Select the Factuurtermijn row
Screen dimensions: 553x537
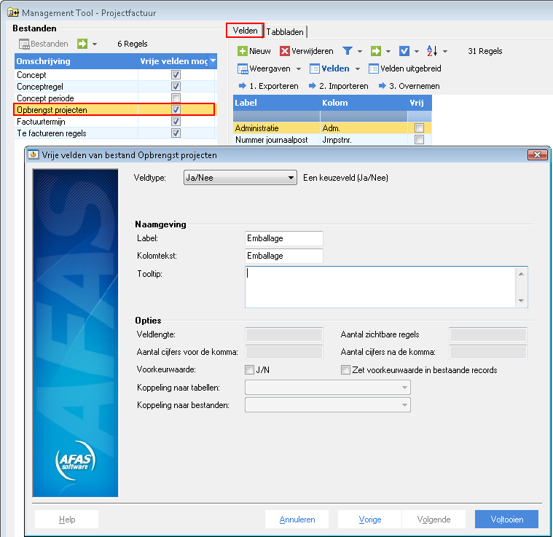click(114, 121)
